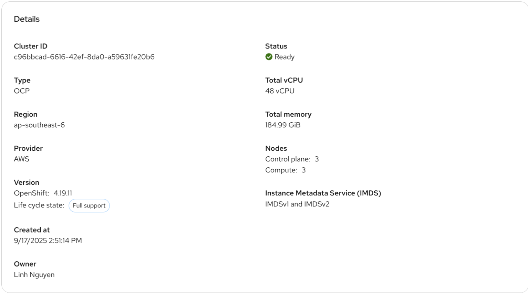
Task: Select the cluster ID value text
Action: click(x=84, y=57)
